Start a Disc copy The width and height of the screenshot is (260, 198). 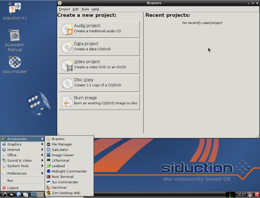(x=99, y=84)
